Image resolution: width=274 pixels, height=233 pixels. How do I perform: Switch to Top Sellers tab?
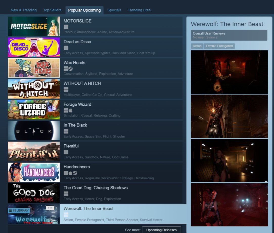tap(52, 10)
